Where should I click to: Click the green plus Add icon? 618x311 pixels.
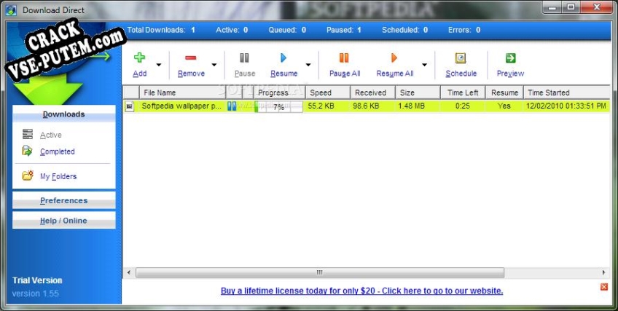tap(139, 58)
